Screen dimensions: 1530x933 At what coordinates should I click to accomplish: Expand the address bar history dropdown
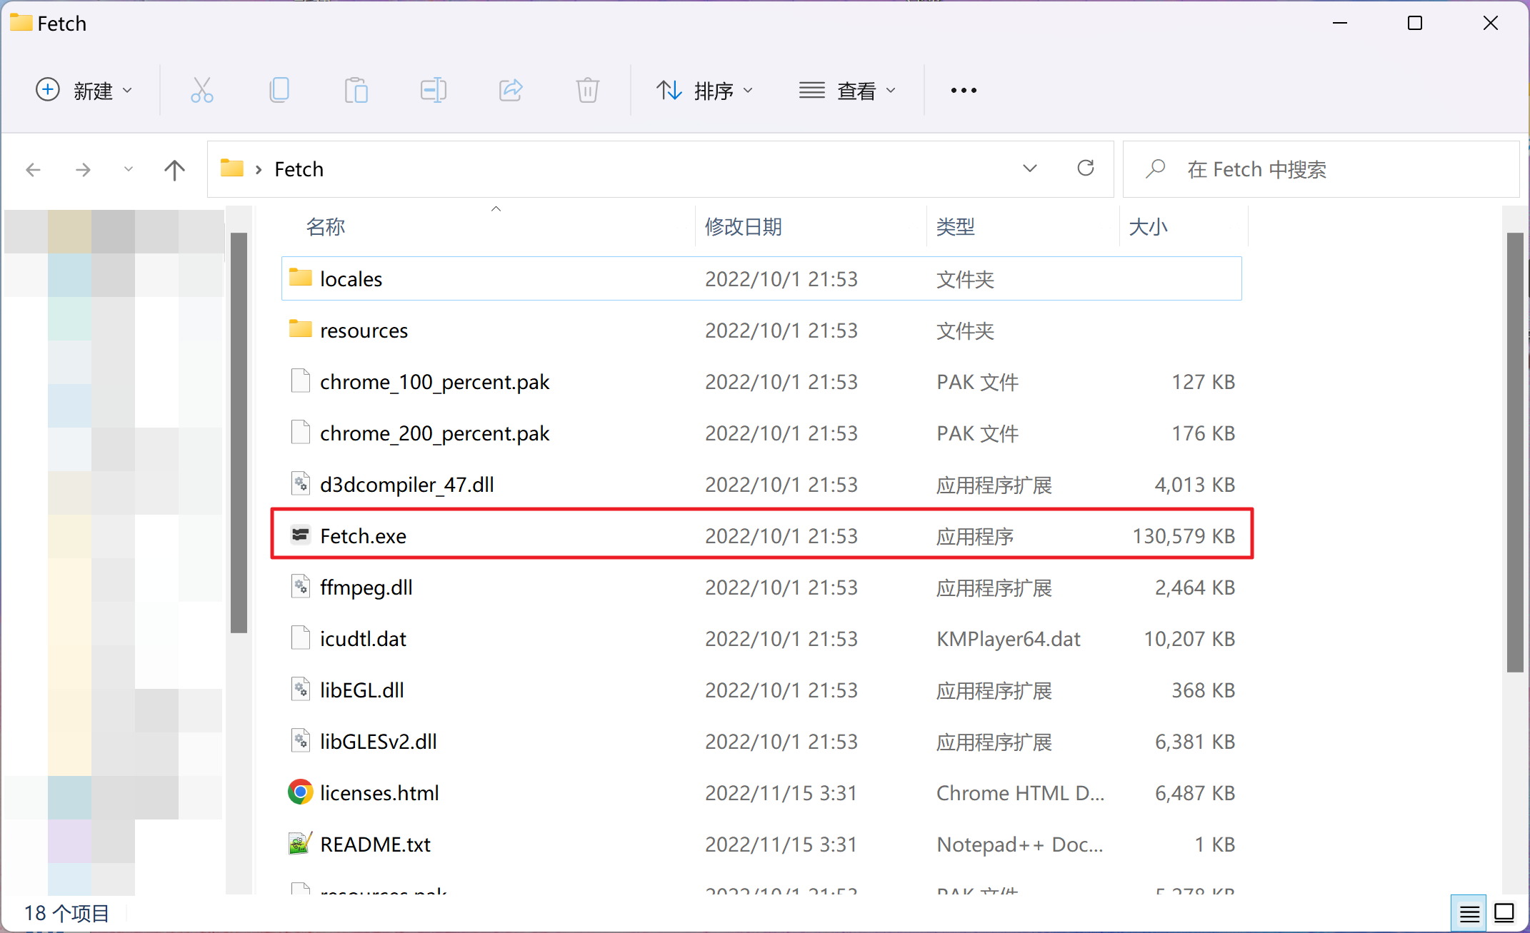click(x=1029, y=169)
